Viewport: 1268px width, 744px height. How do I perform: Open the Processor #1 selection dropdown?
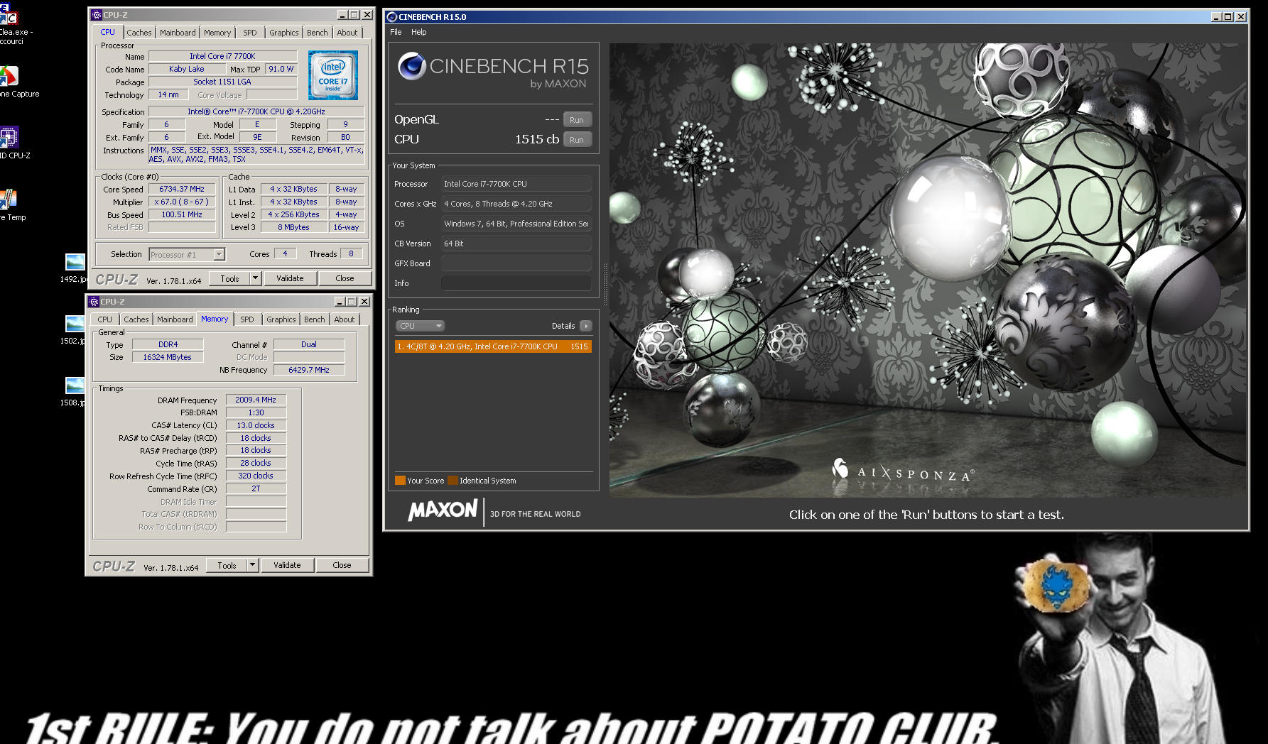187,254
